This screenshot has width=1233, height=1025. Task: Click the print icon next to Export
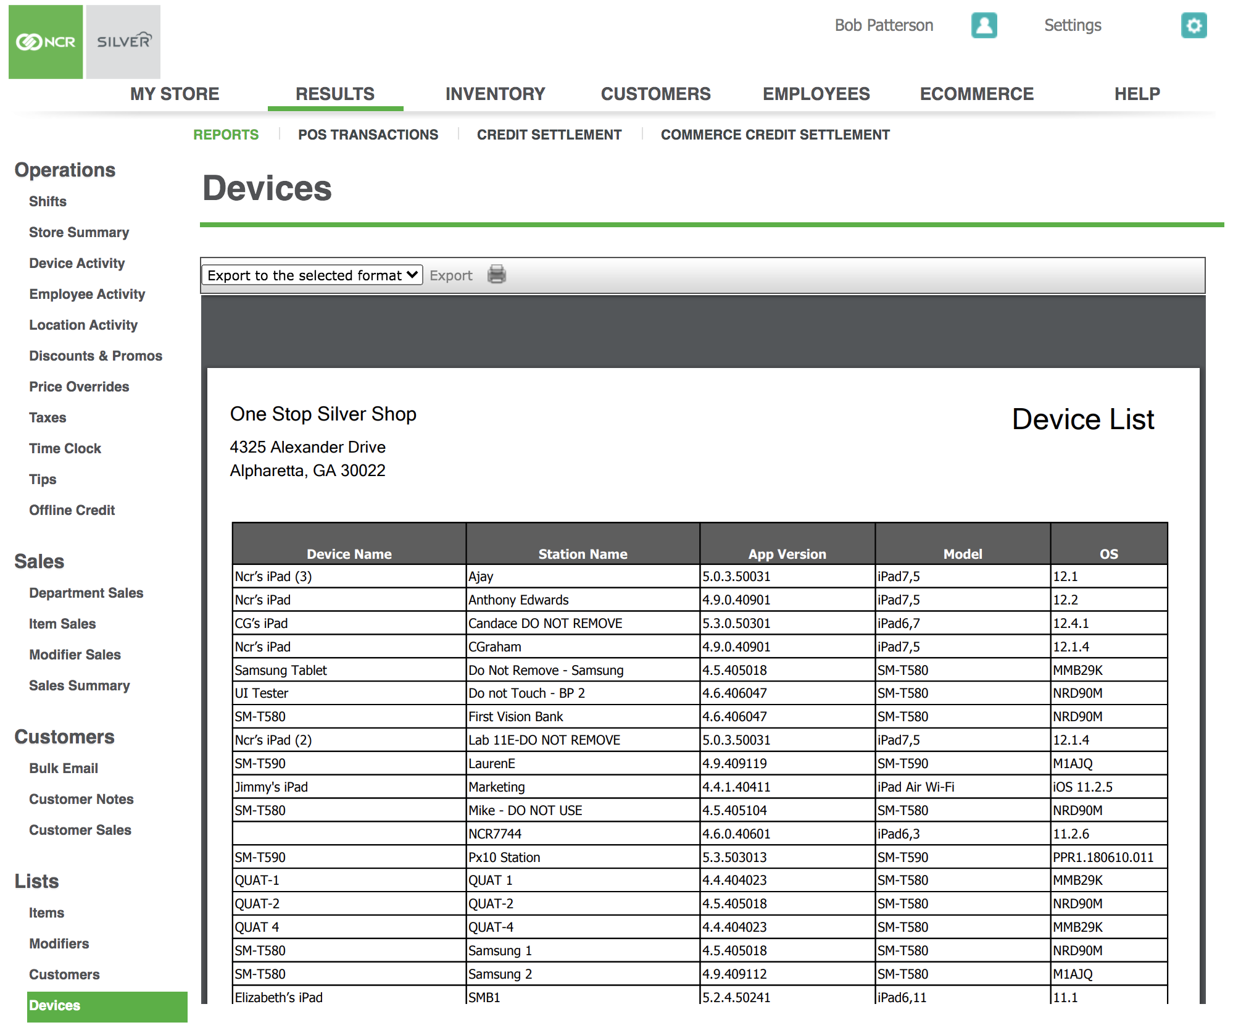click(x=497, y=275)
